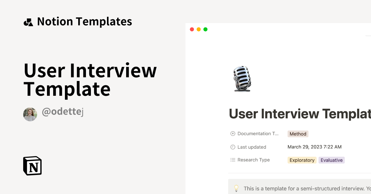
Task: Click the Notion Templates shapes logo
Action: pyautogui.click(x=28, y=22)
